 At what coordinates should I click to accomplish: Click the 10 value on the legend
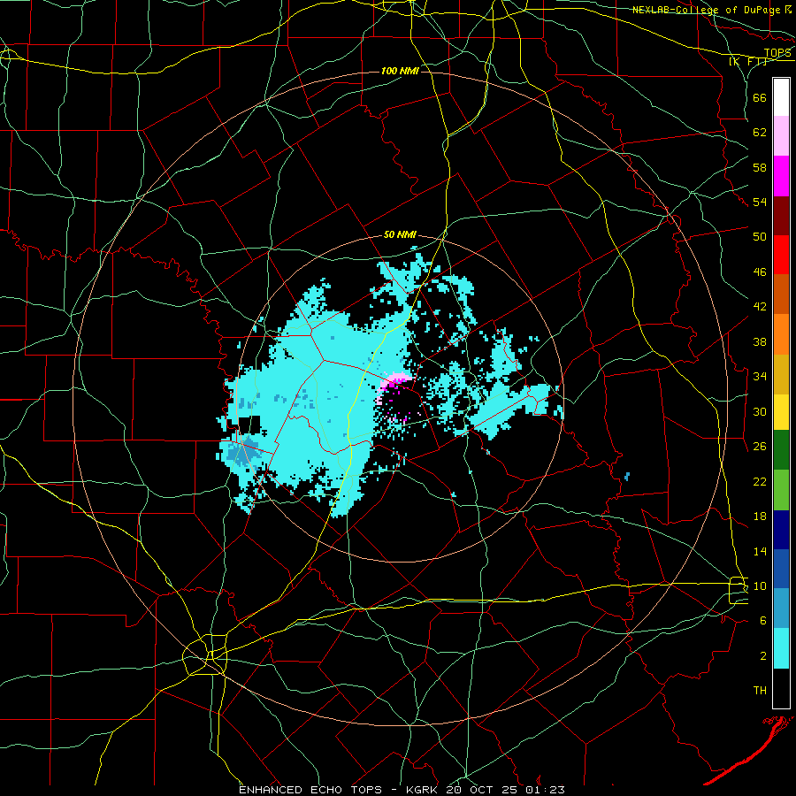coord(760,586)
